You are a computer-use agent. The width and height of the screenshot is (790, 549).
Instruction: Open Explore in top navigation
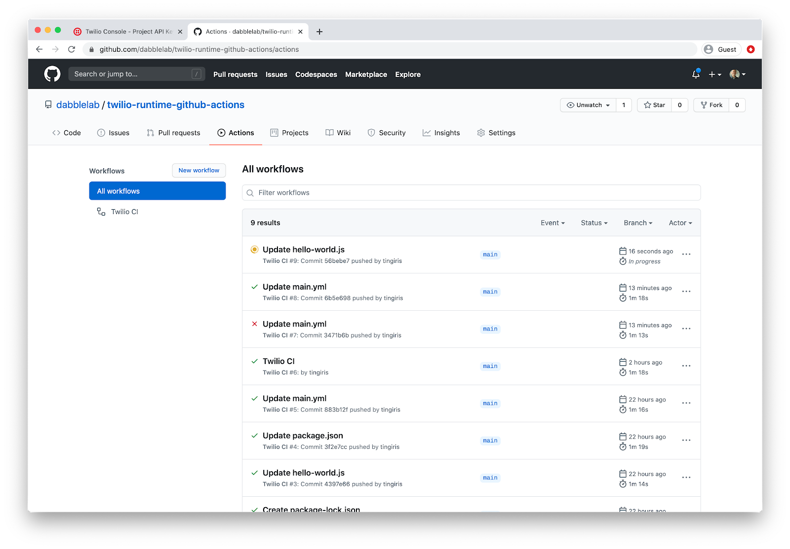pyautogui.click(x=408, y=74)
